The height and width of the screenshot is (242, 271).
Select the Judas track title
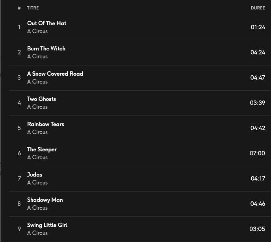tap(35, 175)
